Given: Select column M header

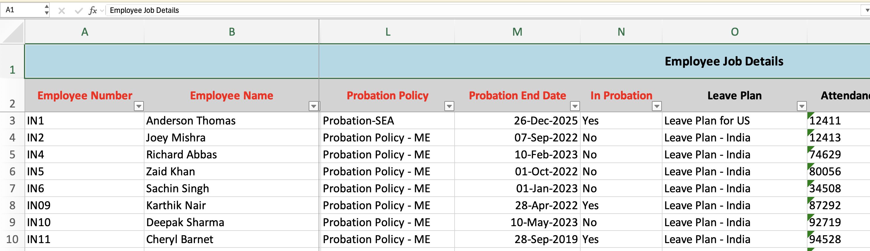Looking at the screenshot, I should [517, 32].
